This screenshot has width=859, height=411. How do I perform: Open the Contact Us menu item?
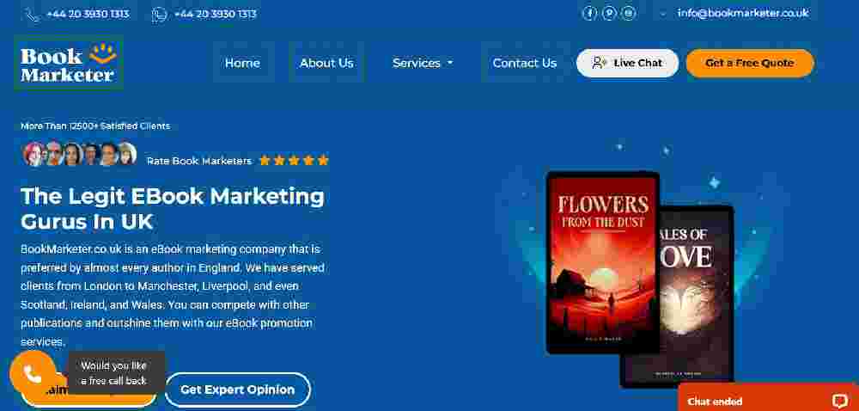[x=524, y=63]
